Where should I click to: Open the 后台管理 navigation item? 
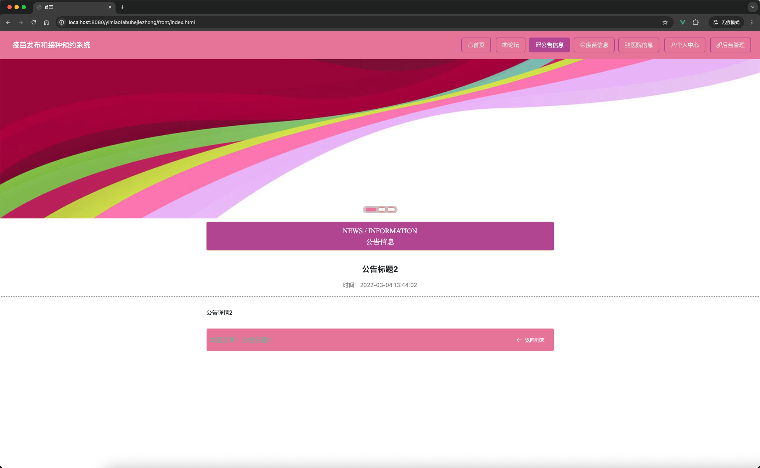tap(731, 45)
